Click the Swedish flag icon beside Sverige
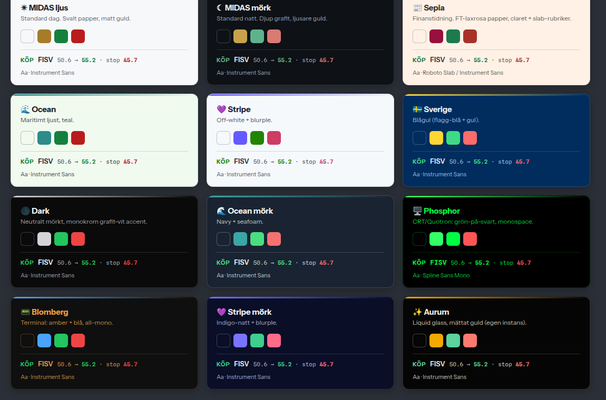 click(x=417, y=109)
